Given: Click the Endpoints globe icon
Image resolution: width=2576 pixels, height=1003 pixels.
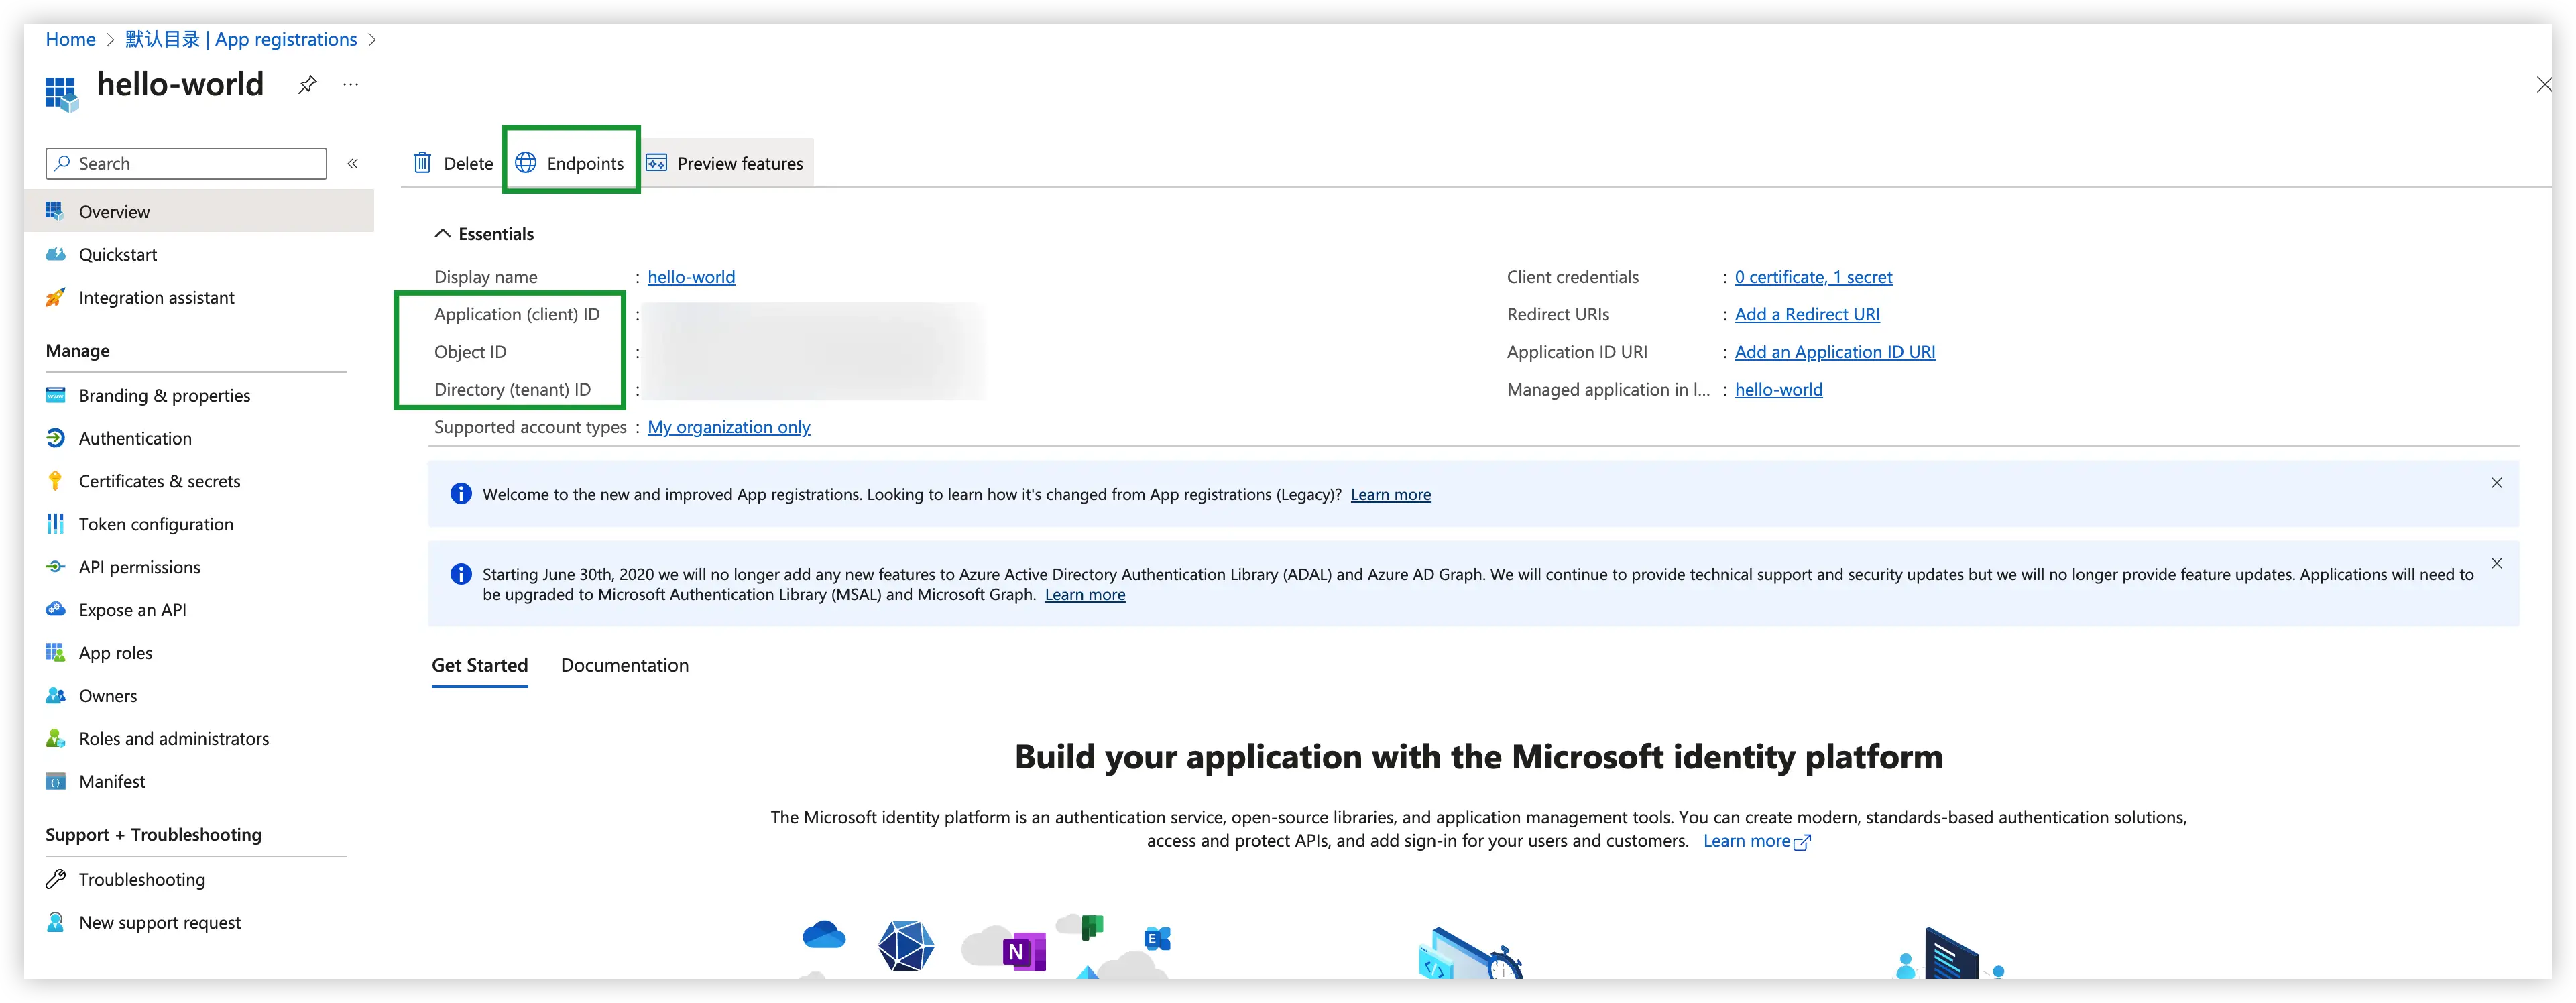Looking at the screenshot, I should tap(526, 162).
